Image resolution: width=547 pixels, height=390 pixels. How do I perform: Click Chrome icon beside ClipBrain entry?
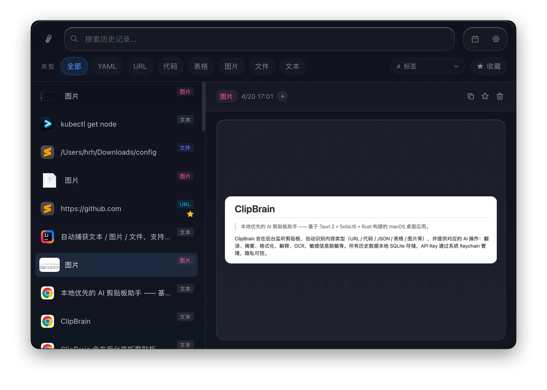coord(47,321)
